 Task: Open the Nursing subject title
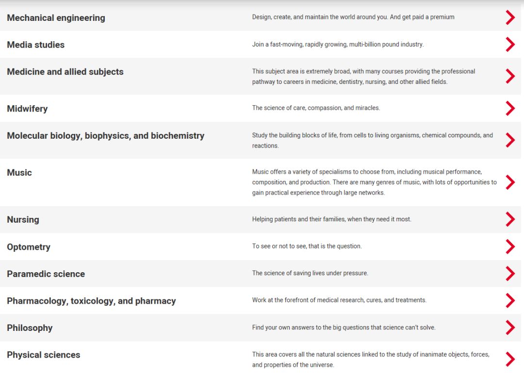(x=23, y=220)
